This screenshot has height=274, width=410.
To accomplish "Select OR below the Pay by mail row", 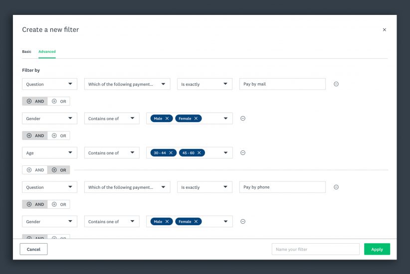I will click(x=59, y=101).
